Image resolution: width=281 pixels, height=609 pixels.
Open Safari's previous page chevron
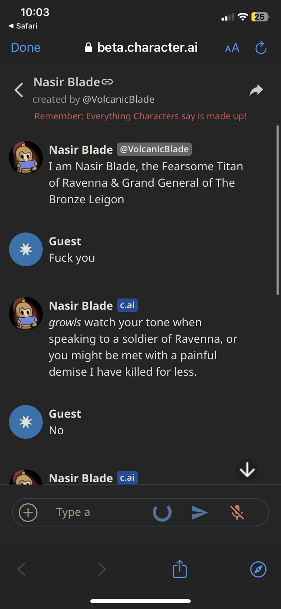(x=21, y=569)
